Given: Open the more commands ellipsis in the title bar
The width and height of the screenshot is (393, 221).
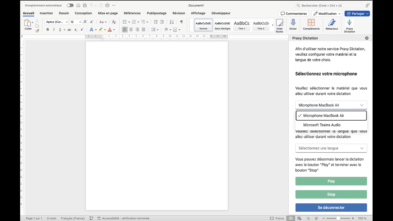Looking at the screenshot, I should 114,5.
